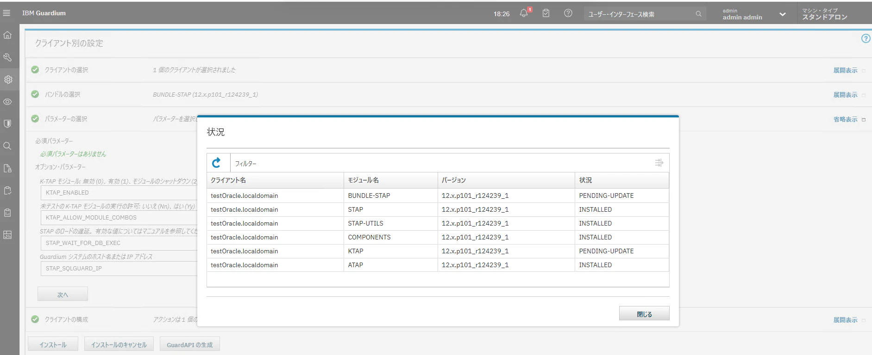Click the 次へ button

[63, 294]
